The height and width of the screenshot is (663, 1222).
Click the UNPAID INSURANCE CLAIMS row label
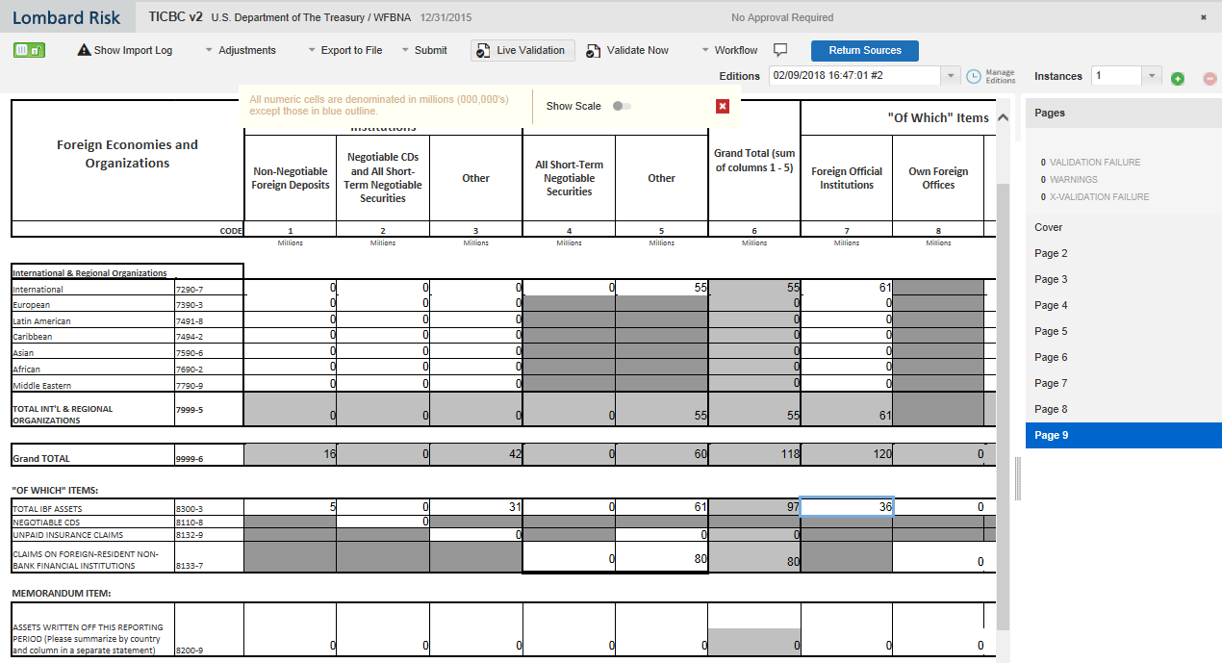pyautogui.click(x=67, y=534)
